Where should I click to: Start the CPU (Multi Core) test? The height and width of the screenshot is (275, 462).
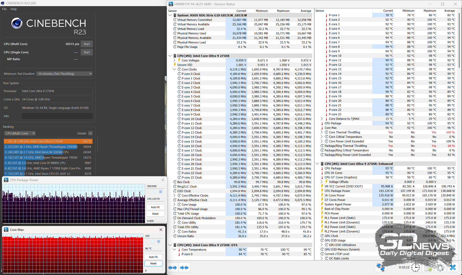87,44
